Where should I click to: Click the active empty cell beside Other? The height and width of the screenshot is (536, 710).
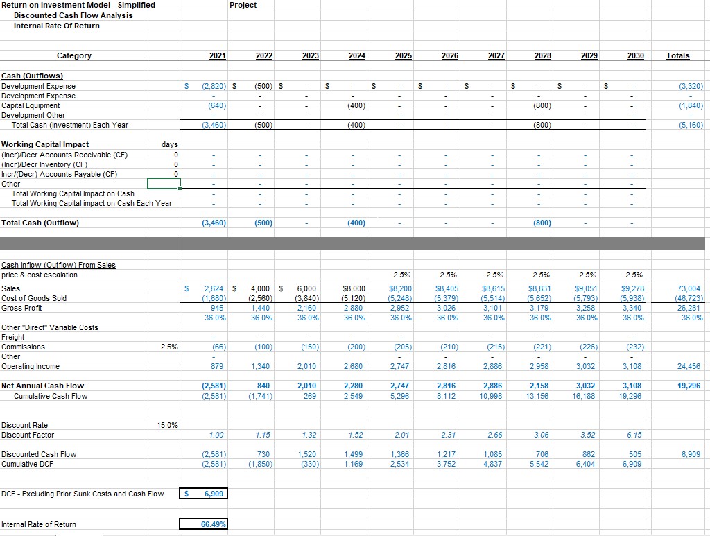click(x=164, y=184)
